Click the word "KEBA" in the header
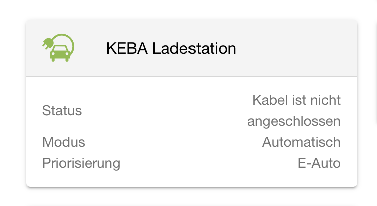Screen dimensions: 377x206 pyautogui.click(x=127, y=48)
